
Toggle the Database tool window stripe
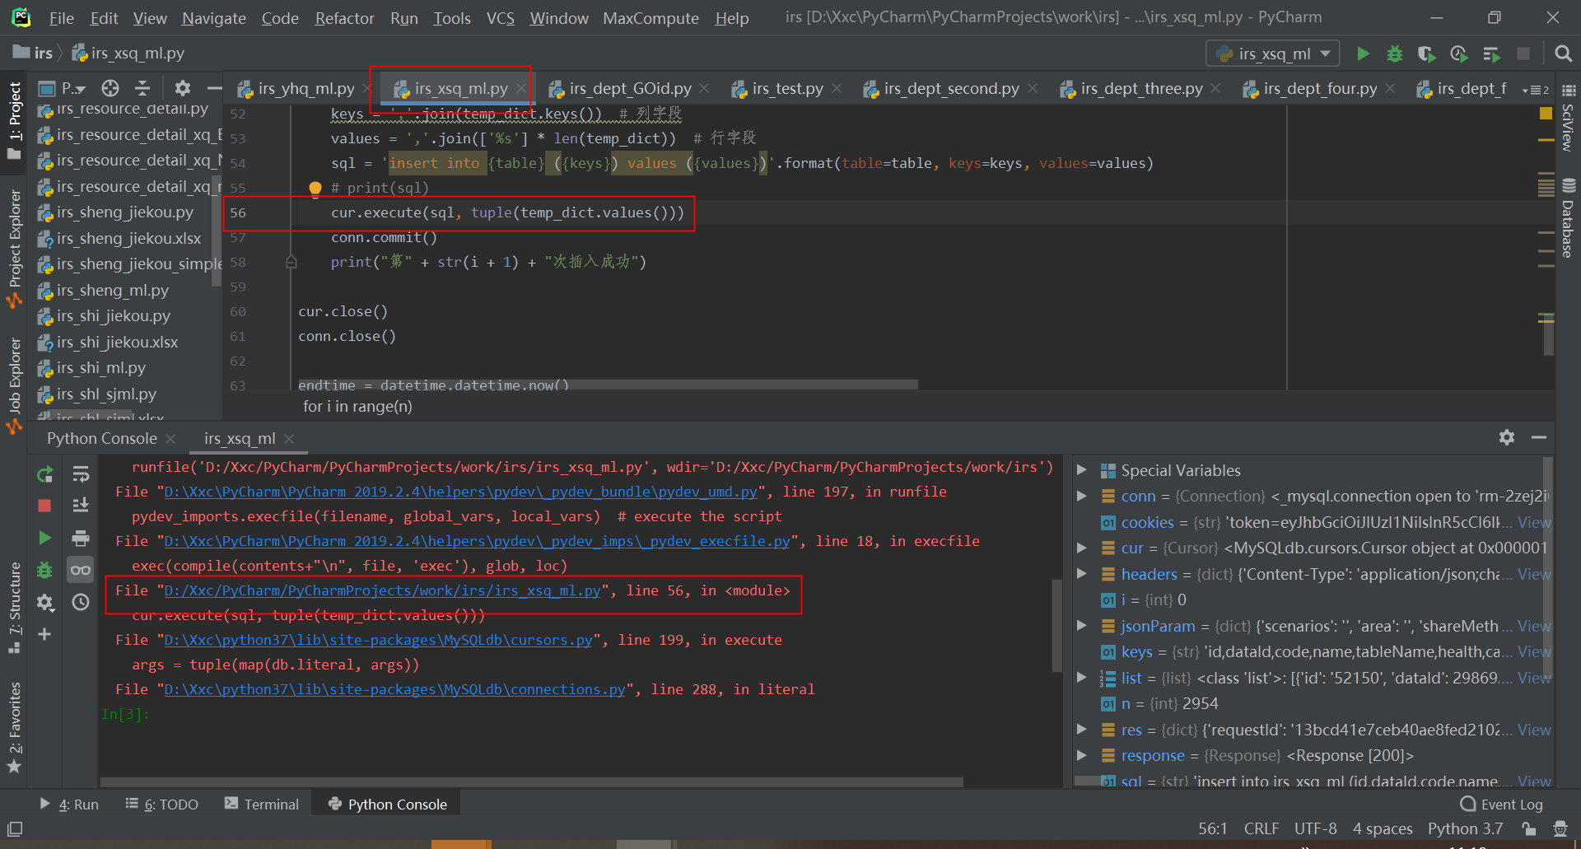pos(1568,219)
